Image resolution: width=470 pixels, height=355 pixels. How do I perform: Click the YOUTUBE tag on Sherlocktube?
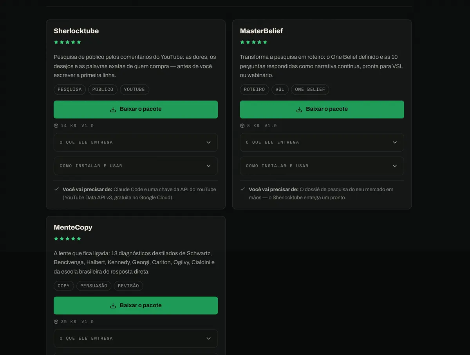[134, 90]
